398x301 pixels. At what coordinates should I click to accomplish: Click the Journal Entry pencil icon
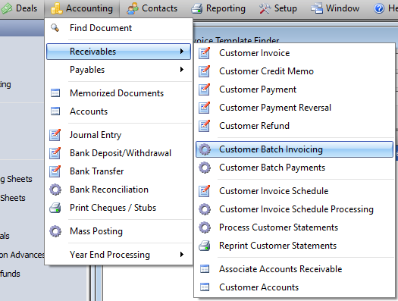click(55, 135)
